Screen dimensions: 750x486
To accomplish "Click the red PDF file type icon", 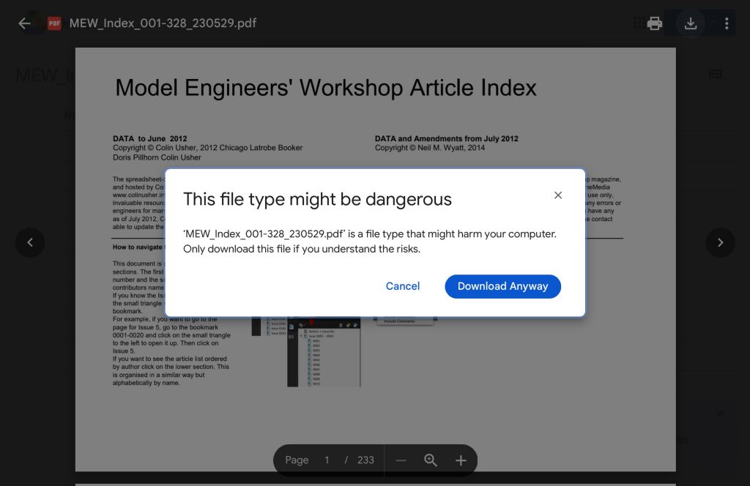I will coord(54,23).
